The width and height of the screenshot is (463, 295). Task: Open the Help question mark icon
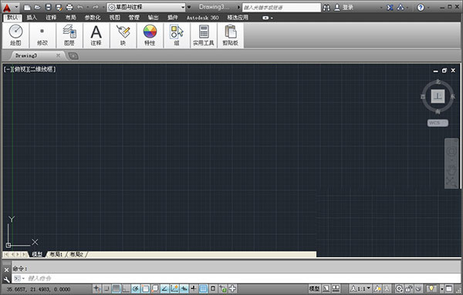pyautogui.click(x=421, y=8)
